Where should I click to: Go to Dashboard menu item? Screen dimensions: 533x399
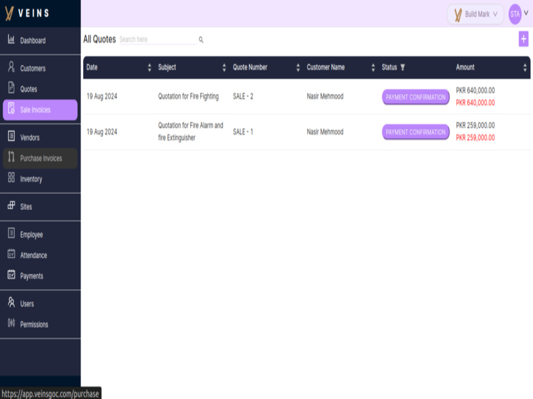(40, 41)
